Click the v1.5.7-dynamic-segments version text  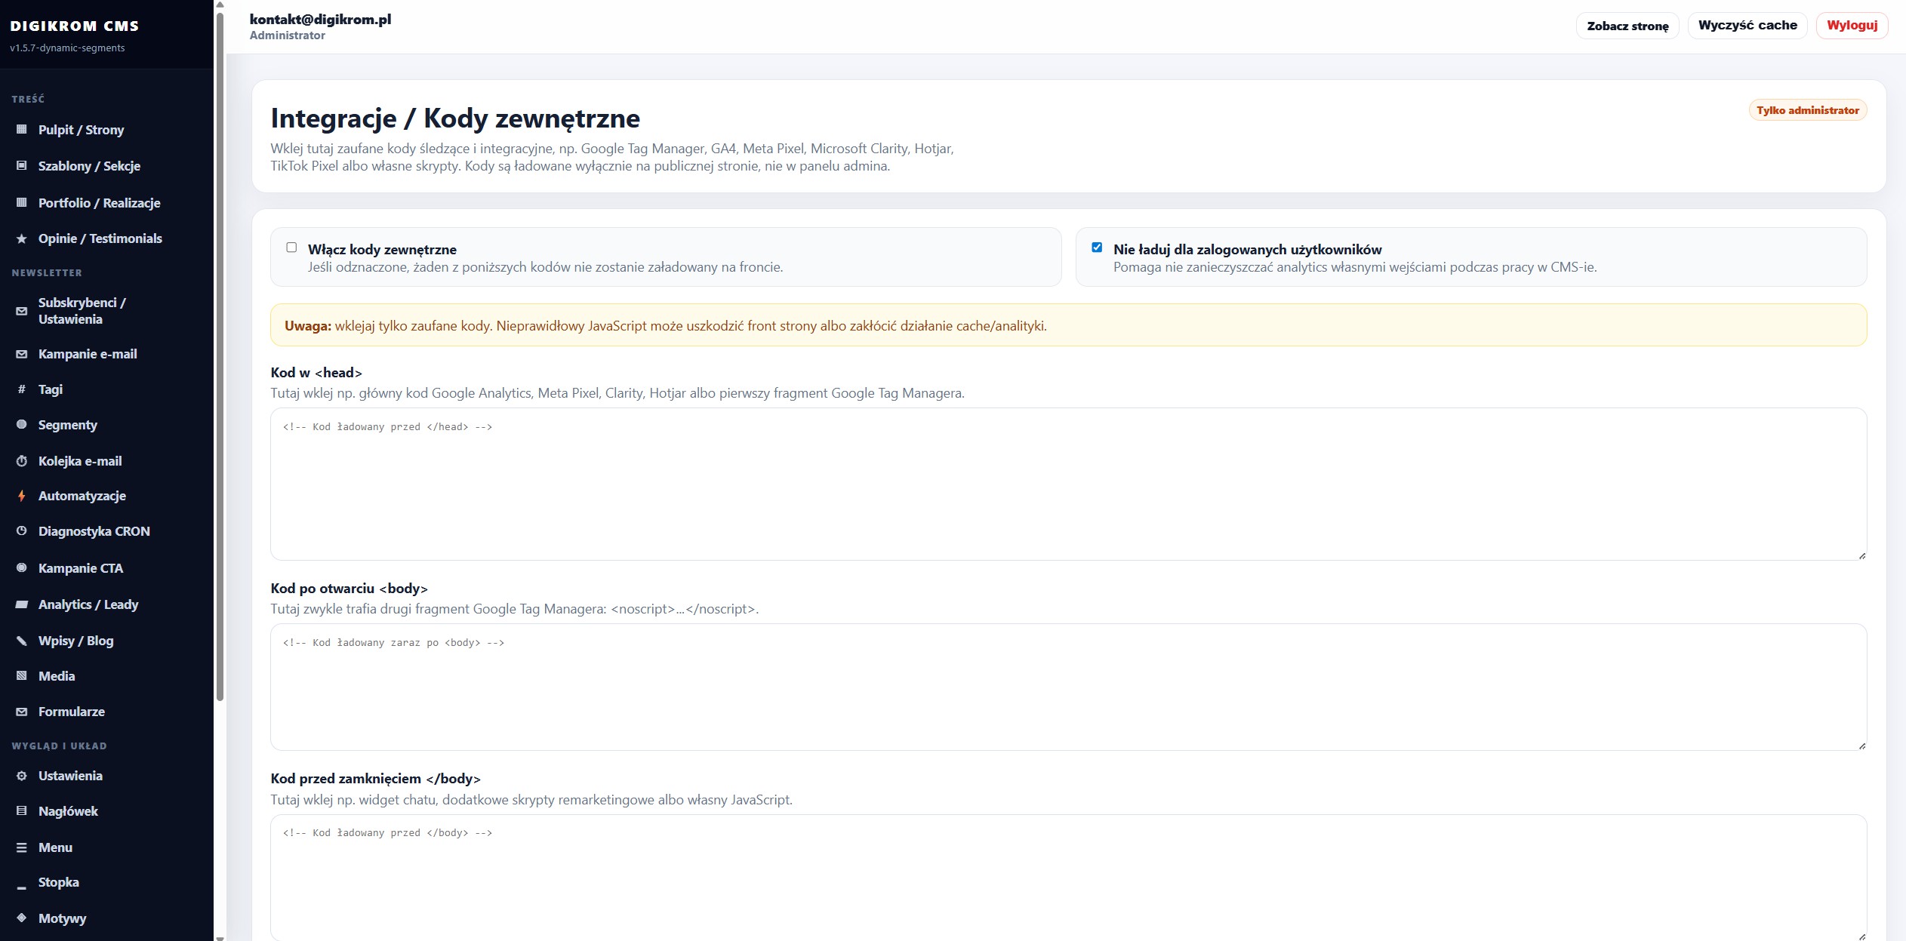(67, 48)
